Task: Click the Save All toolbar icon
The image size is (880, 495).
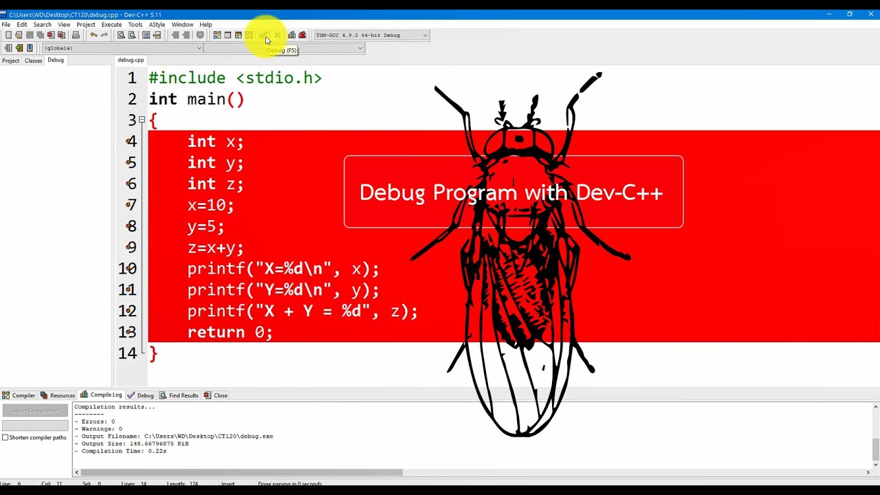Action: (40, 35)
